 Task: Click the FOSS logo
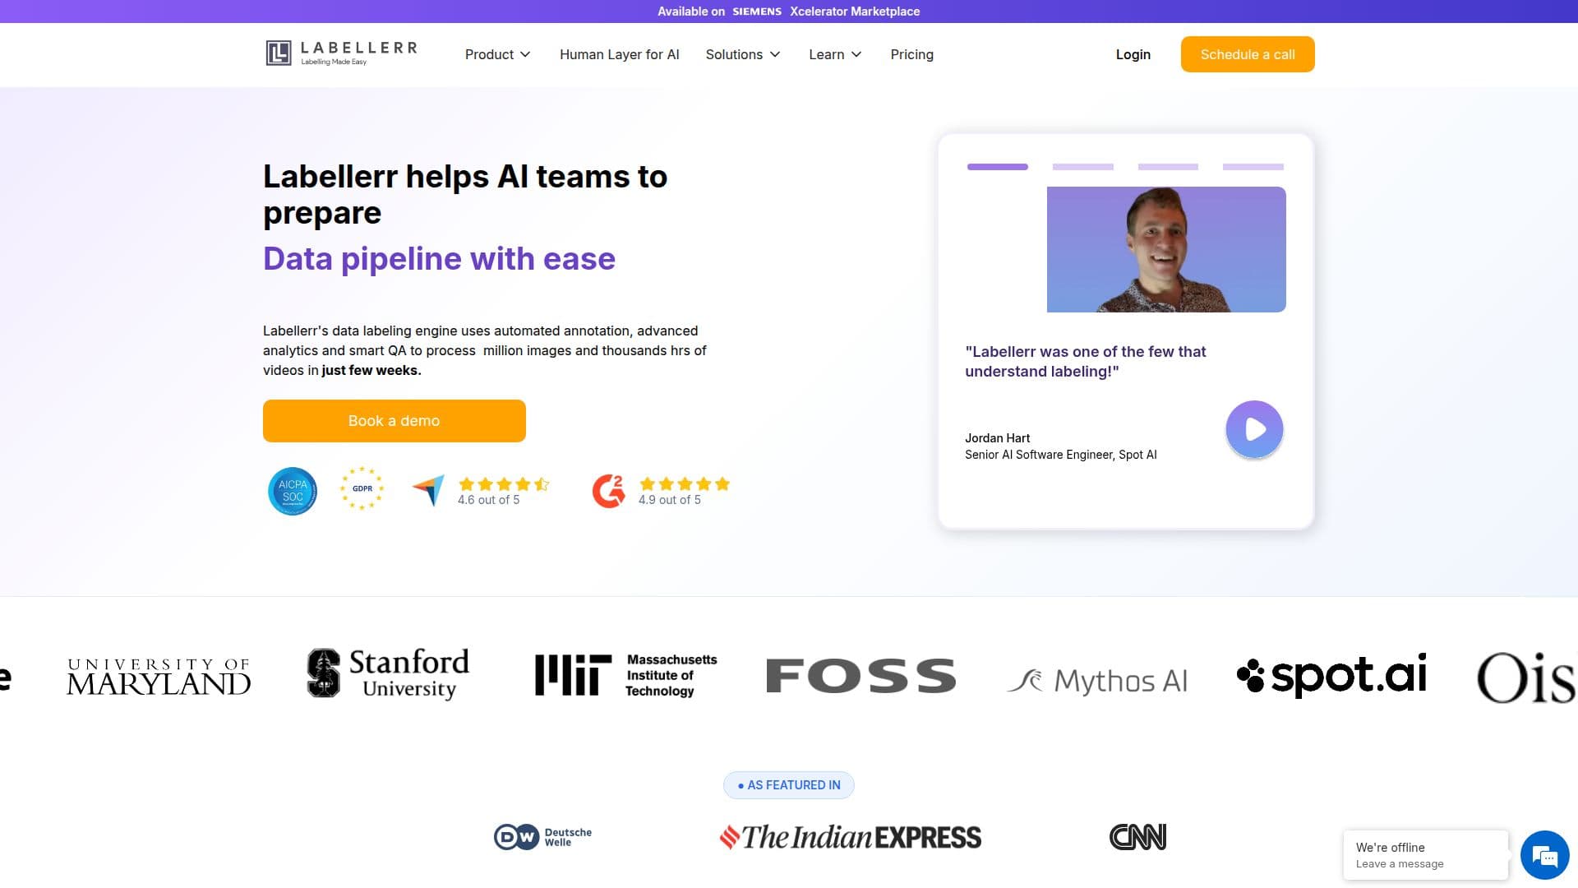point(861,676)
